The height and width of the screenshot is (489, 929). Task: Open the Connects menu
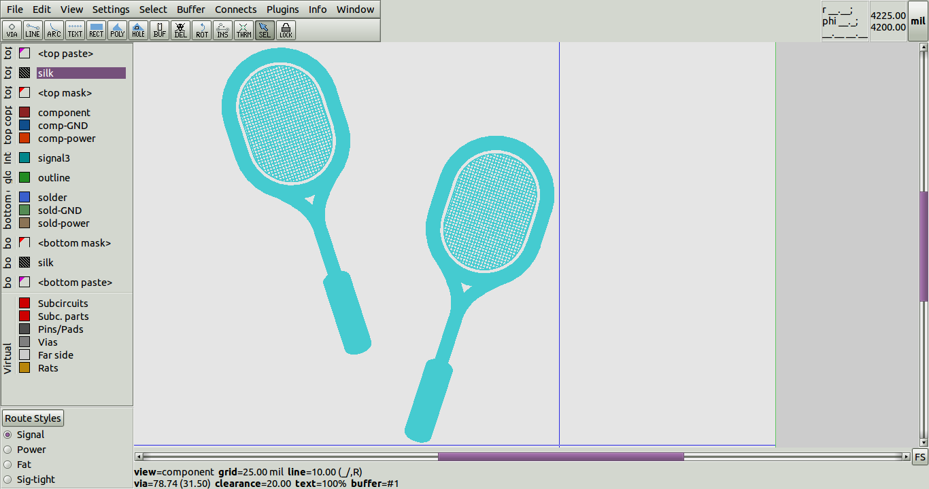point(235,9)
